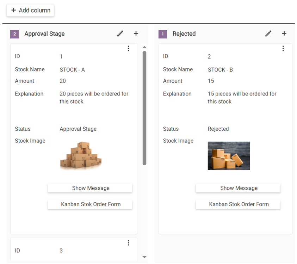Screen dimensions: 297x264
Task: Open three-dot menu on card ID 3
Action: point(129,243)
